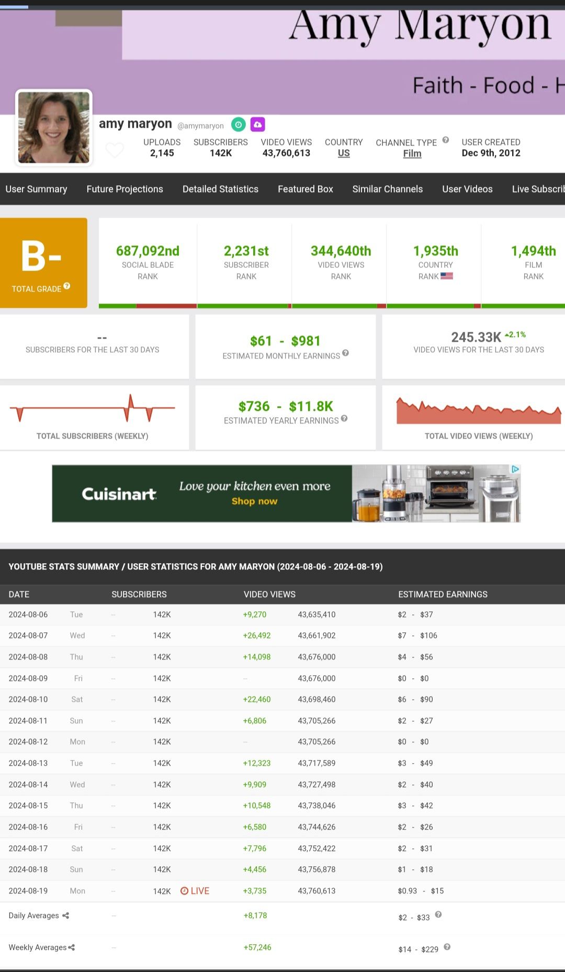This screenshot has height=972, width=565.
Task: Switch to Future Projections tab
Action: tap(125, 189)
